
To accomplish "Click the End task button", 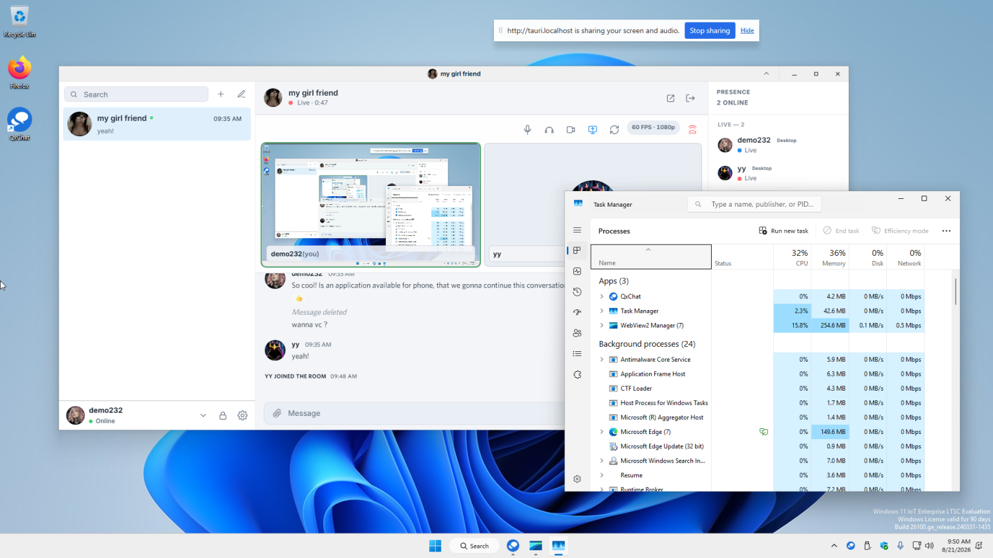I will [x=841, y=231].
